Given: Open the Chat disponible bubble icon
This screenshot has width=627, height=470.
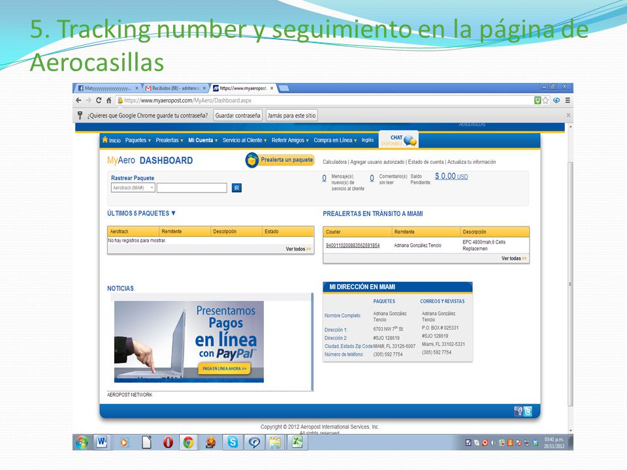Looking at the screenshot, I should pyautogui.click(x=410, y=140).
